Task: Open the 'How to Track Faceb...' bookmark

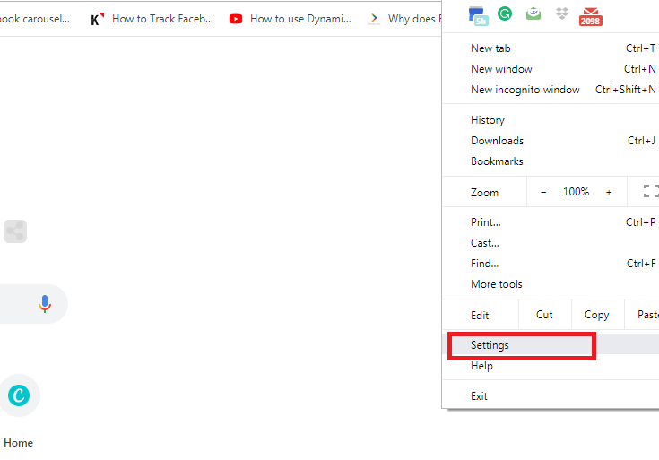Action: (x=152, y=18)
